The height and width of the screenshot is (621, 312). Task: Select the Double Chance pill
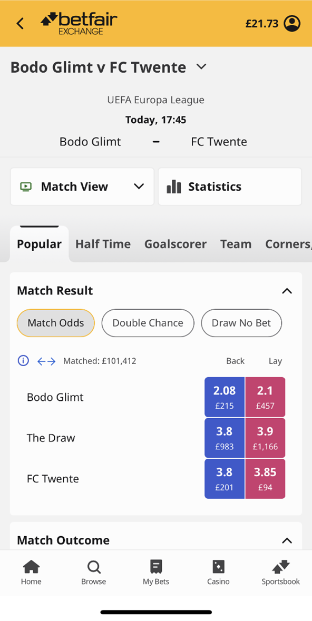pyautogui.click(x=148, y=323)
